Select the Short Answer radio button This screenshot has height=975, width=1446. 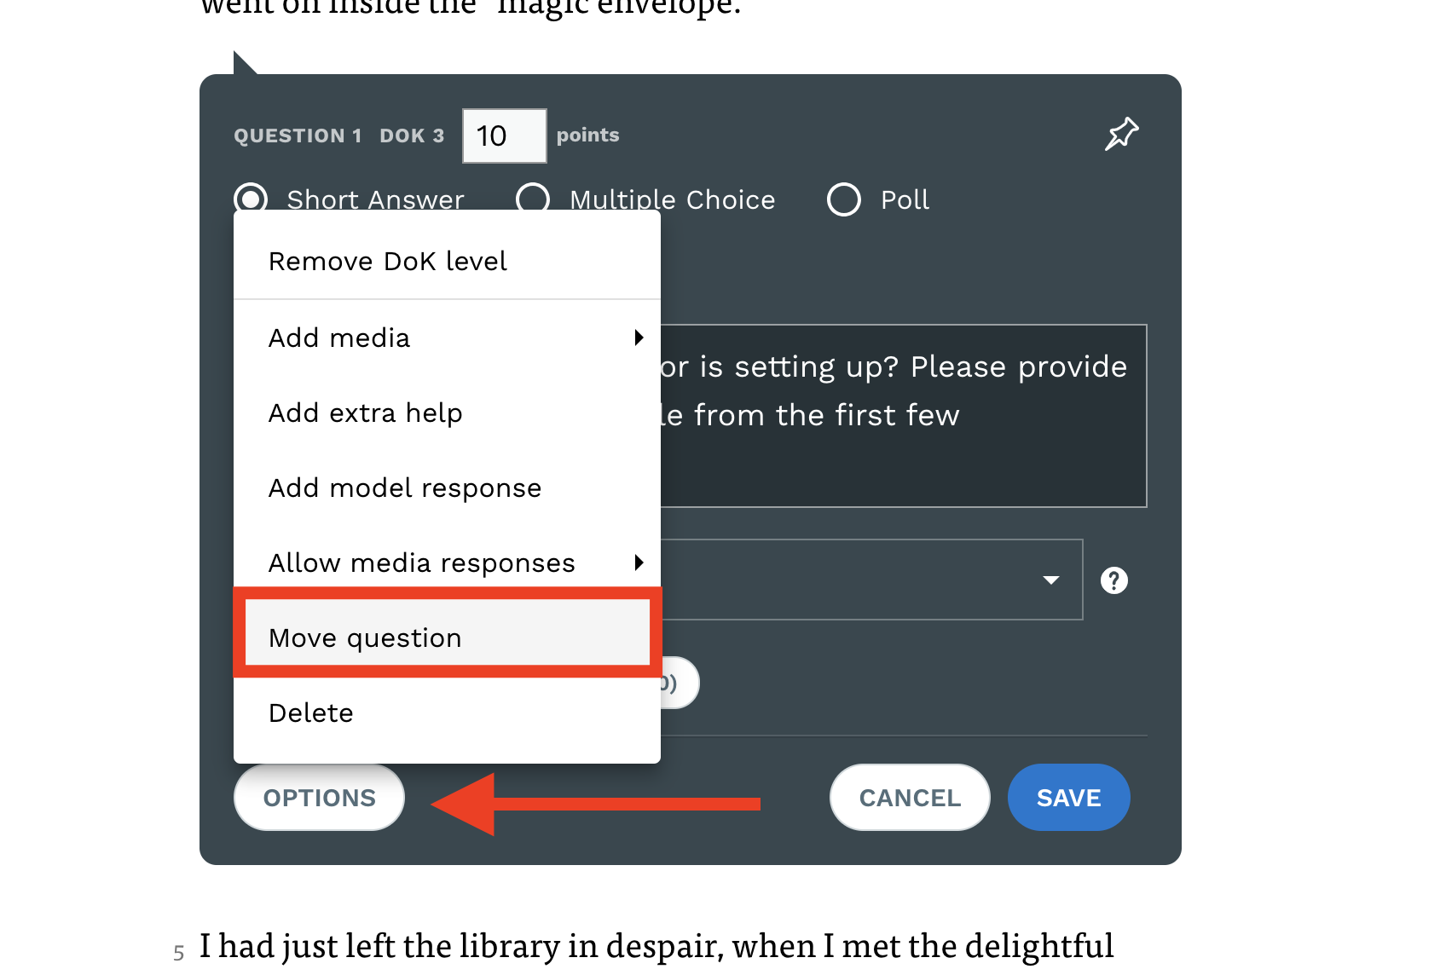click(251, 199)
